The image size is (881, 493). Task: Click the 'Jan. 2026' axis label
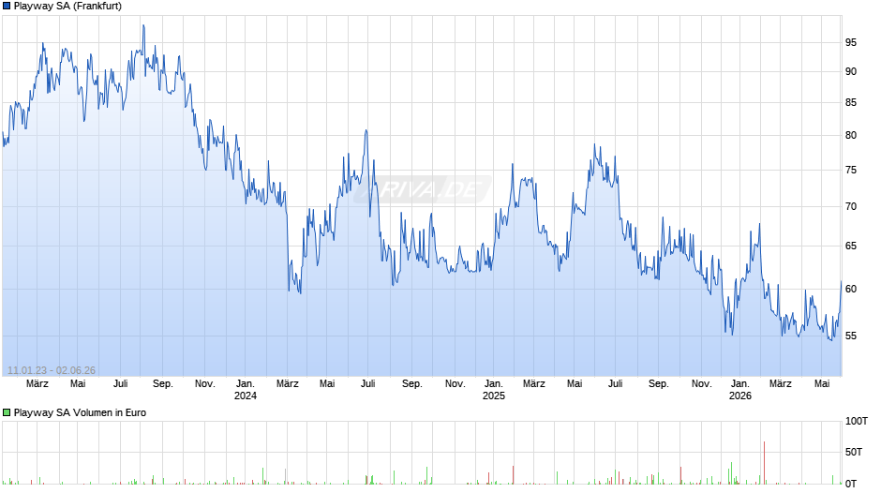click(740, 390)
